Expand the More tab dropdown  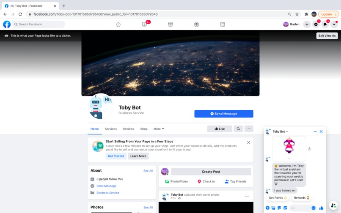pos(159,129)
